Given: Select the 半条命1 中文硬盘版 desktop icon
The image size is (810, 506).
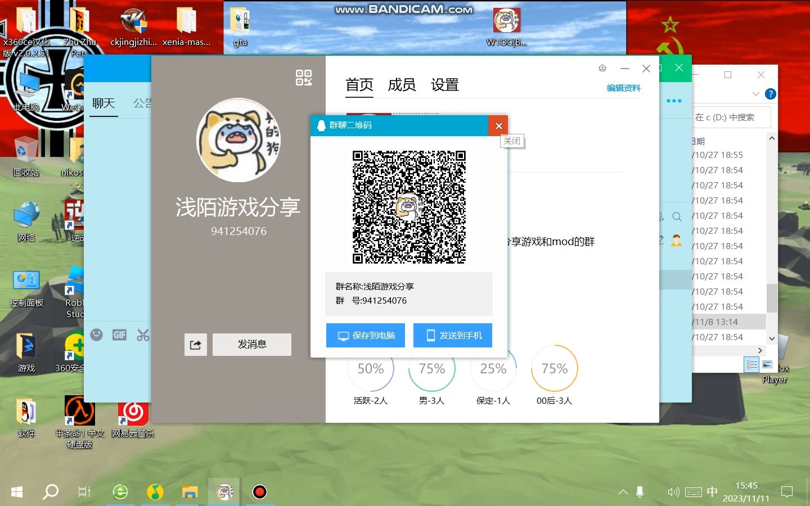Looking at the screenshot, I should (x=79, y=423).
